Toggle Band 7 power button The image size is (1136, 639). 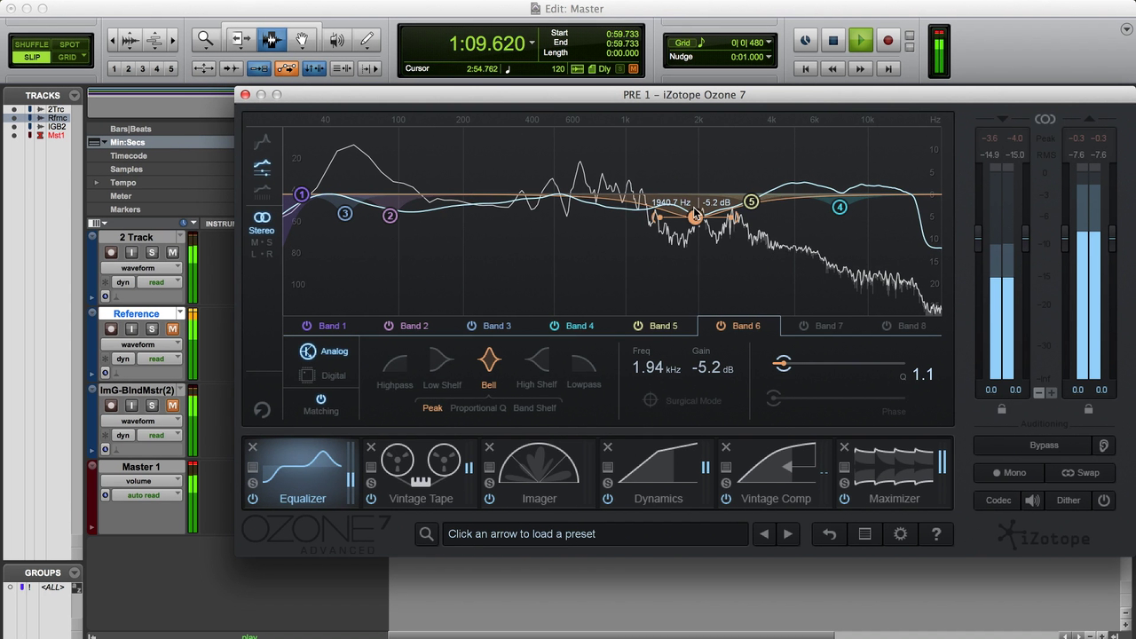pyautogui.click(x=804, y=326)
